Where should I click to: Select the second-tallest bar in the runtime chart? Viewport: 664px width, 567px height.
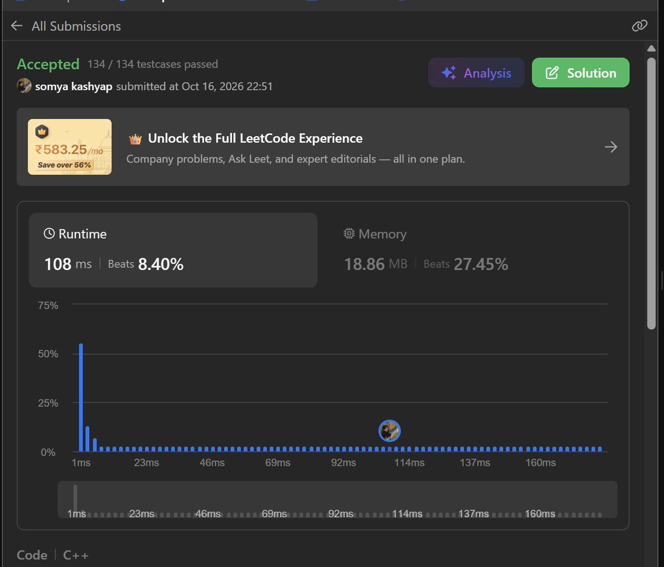point(87,439)
